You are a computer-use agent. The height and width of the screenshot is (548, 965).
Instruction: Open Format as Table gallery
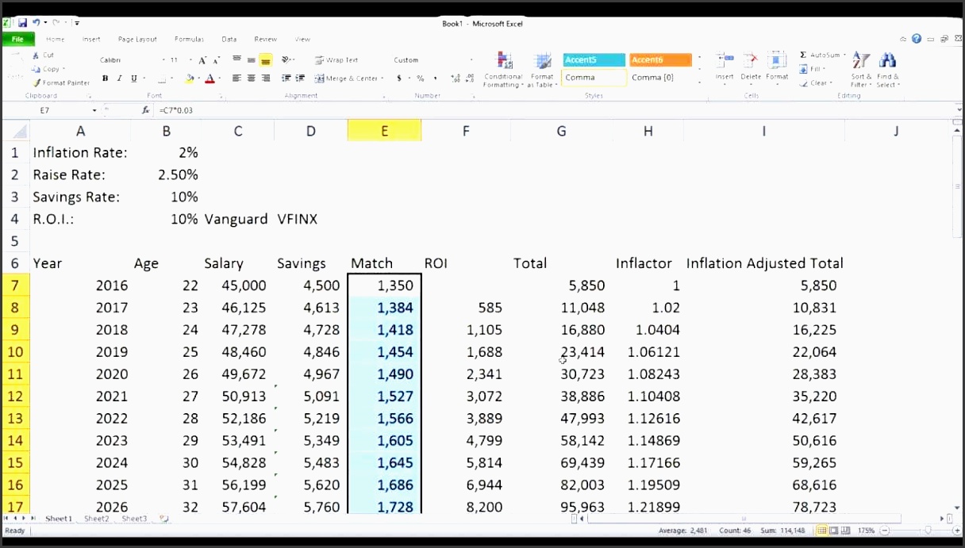pyautogui.click(x=542, y=71)
